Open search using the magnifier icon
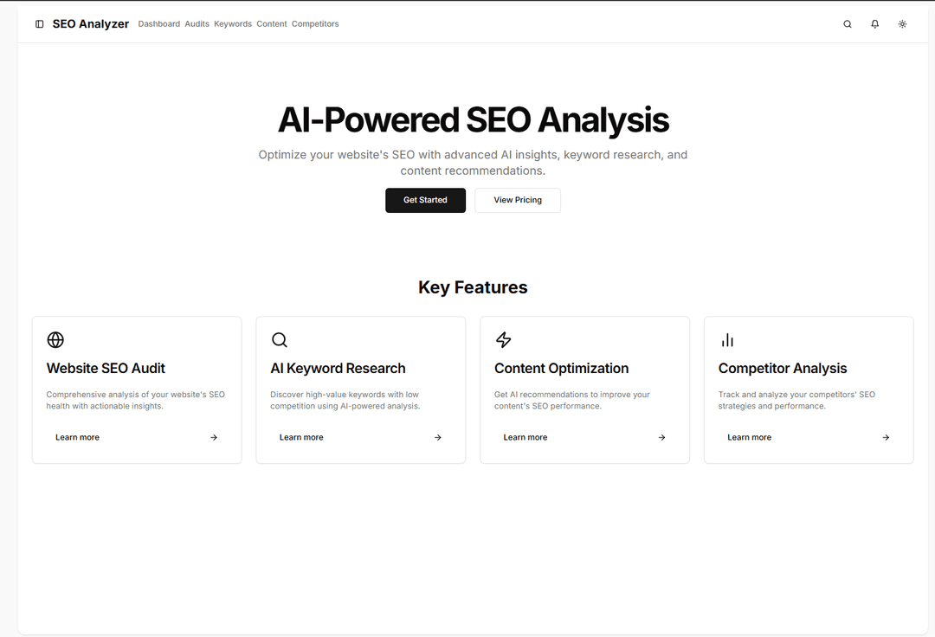Screen dimensions: 935x637 847,23
